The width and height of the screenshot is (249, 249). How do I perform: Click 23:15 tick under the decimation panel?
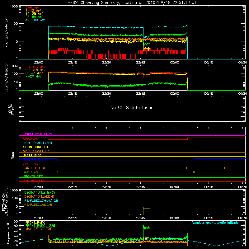tap(73, 218)
